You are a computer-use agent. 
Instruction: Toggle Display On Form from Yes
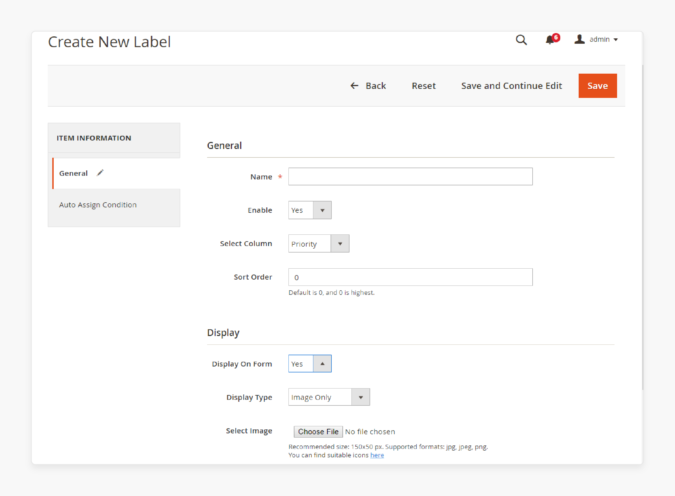pos(323,363)
